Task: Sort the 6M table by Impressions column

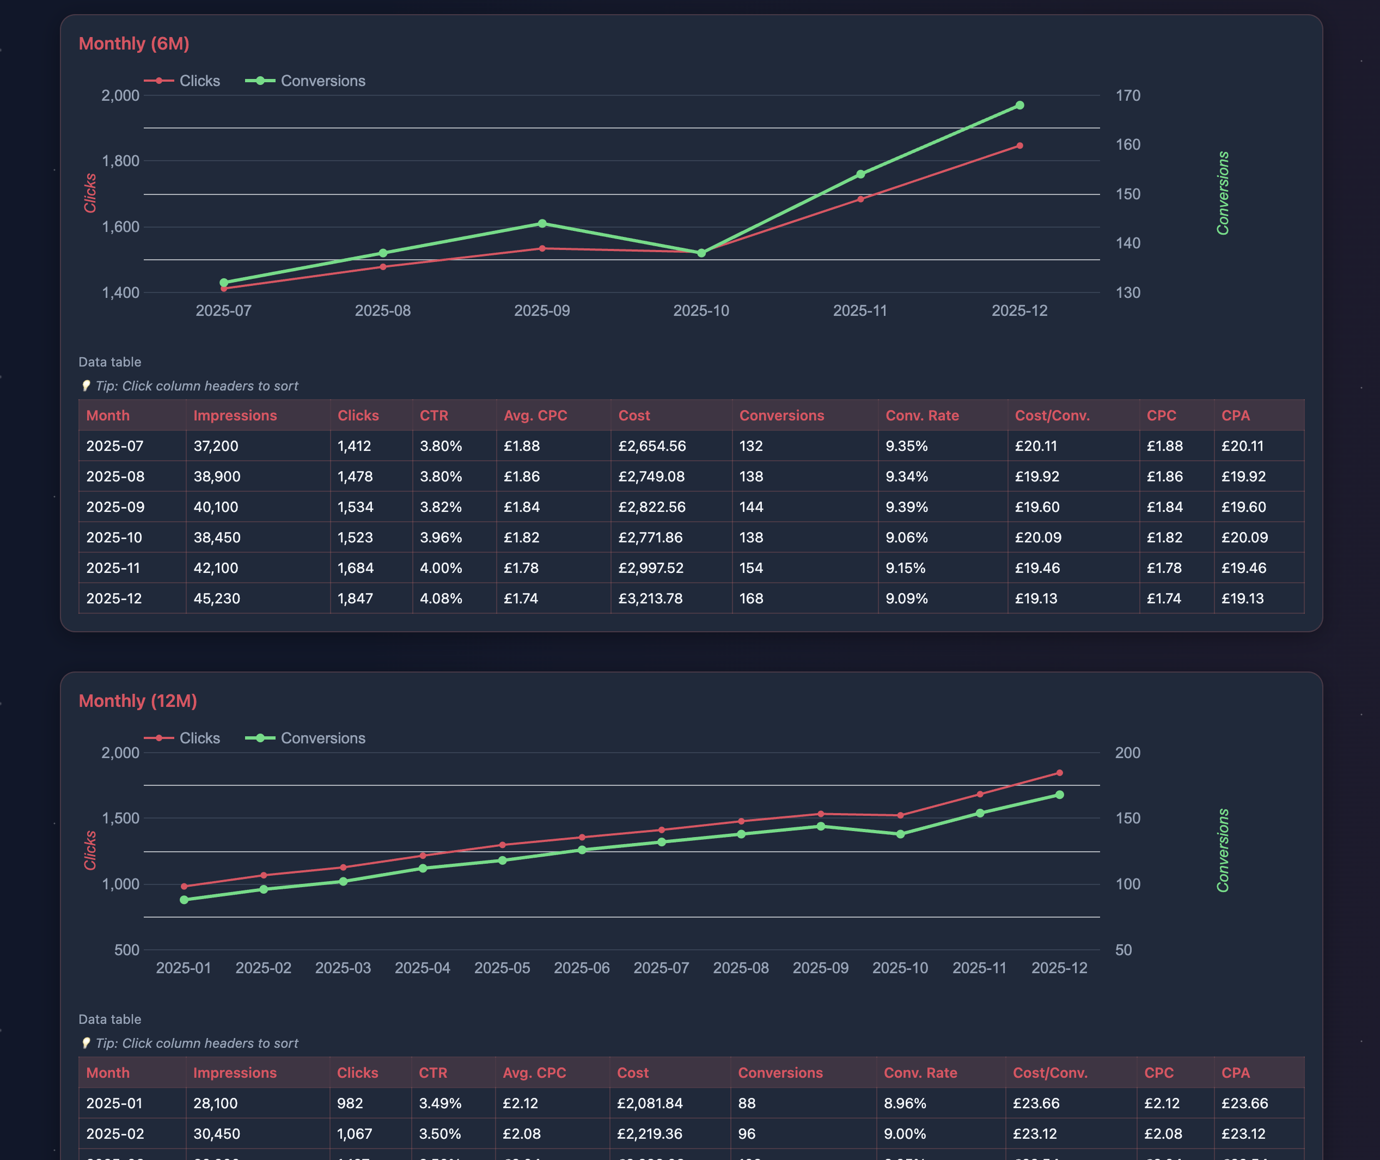Action: (234, 415)
